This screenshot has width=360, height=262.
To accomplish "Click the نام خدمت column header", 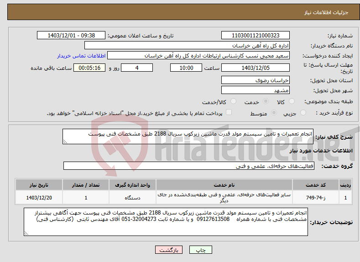I will click(224, 185).
